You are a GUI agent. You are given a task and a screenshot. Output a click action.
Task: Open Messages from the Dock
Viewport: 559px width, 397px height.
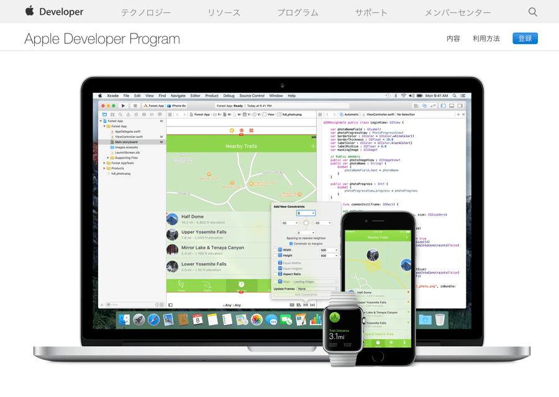271,320
